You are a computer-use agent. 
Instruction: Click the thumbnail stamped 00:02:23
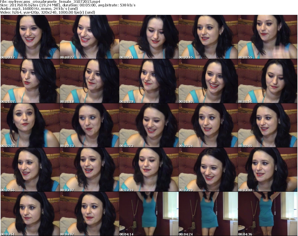point(149,125)
